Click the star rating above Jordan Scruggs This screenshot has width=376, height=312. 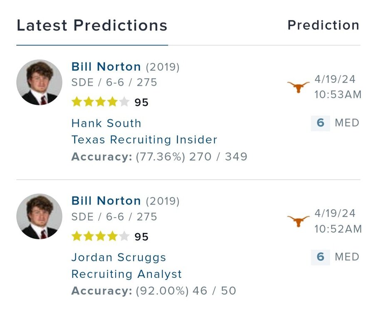(x=100, y=236)
